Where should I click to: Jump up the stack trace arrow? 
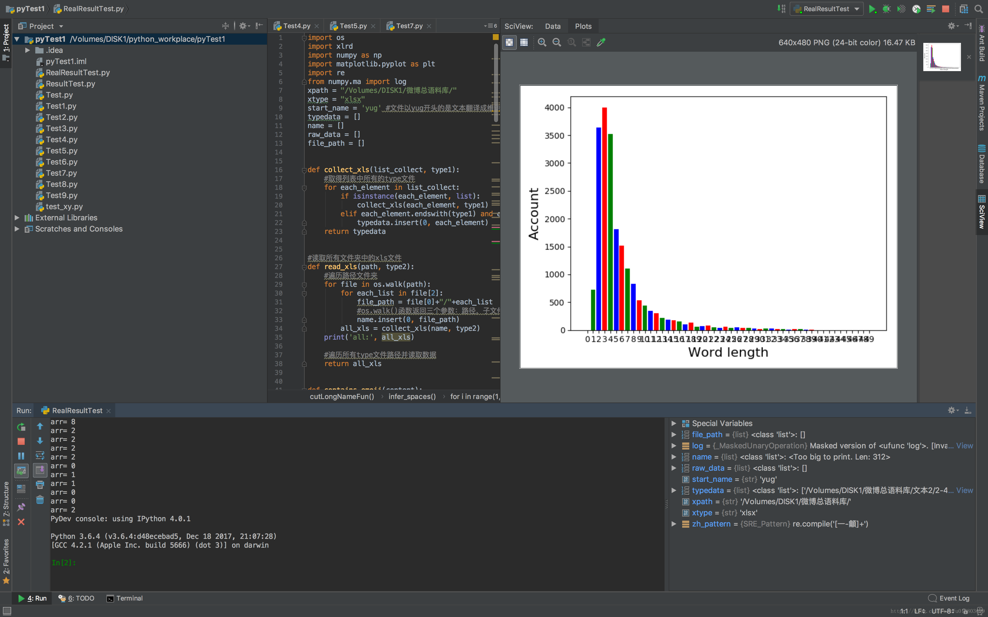point(40,426)
